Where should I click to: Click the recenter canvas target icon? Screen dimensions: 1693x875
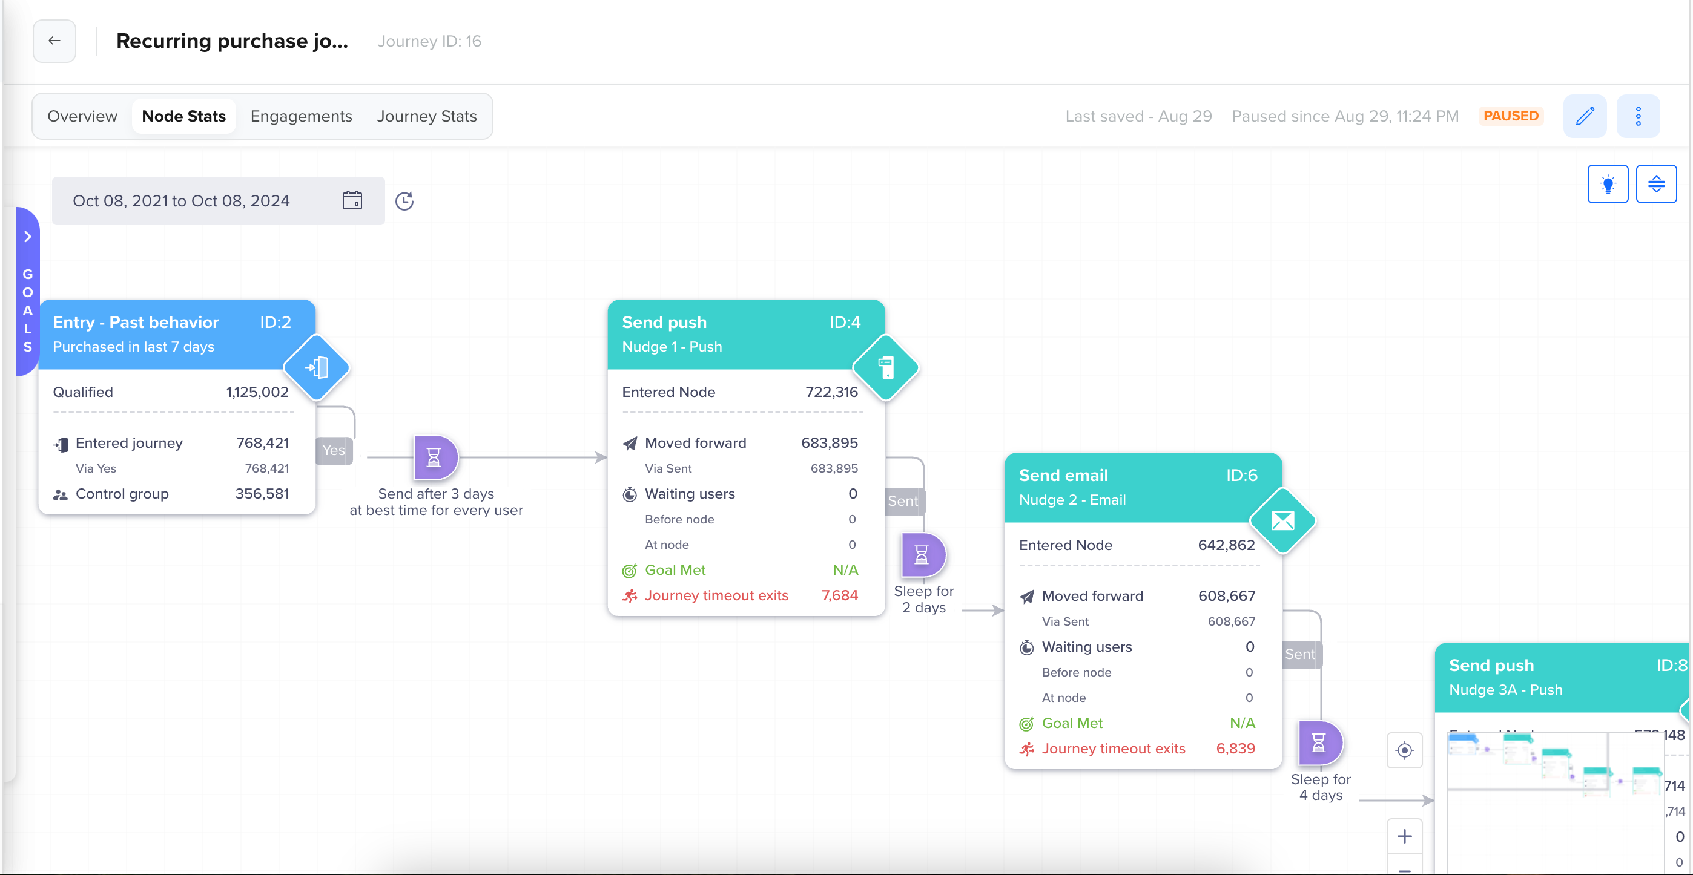(1405, 750)
